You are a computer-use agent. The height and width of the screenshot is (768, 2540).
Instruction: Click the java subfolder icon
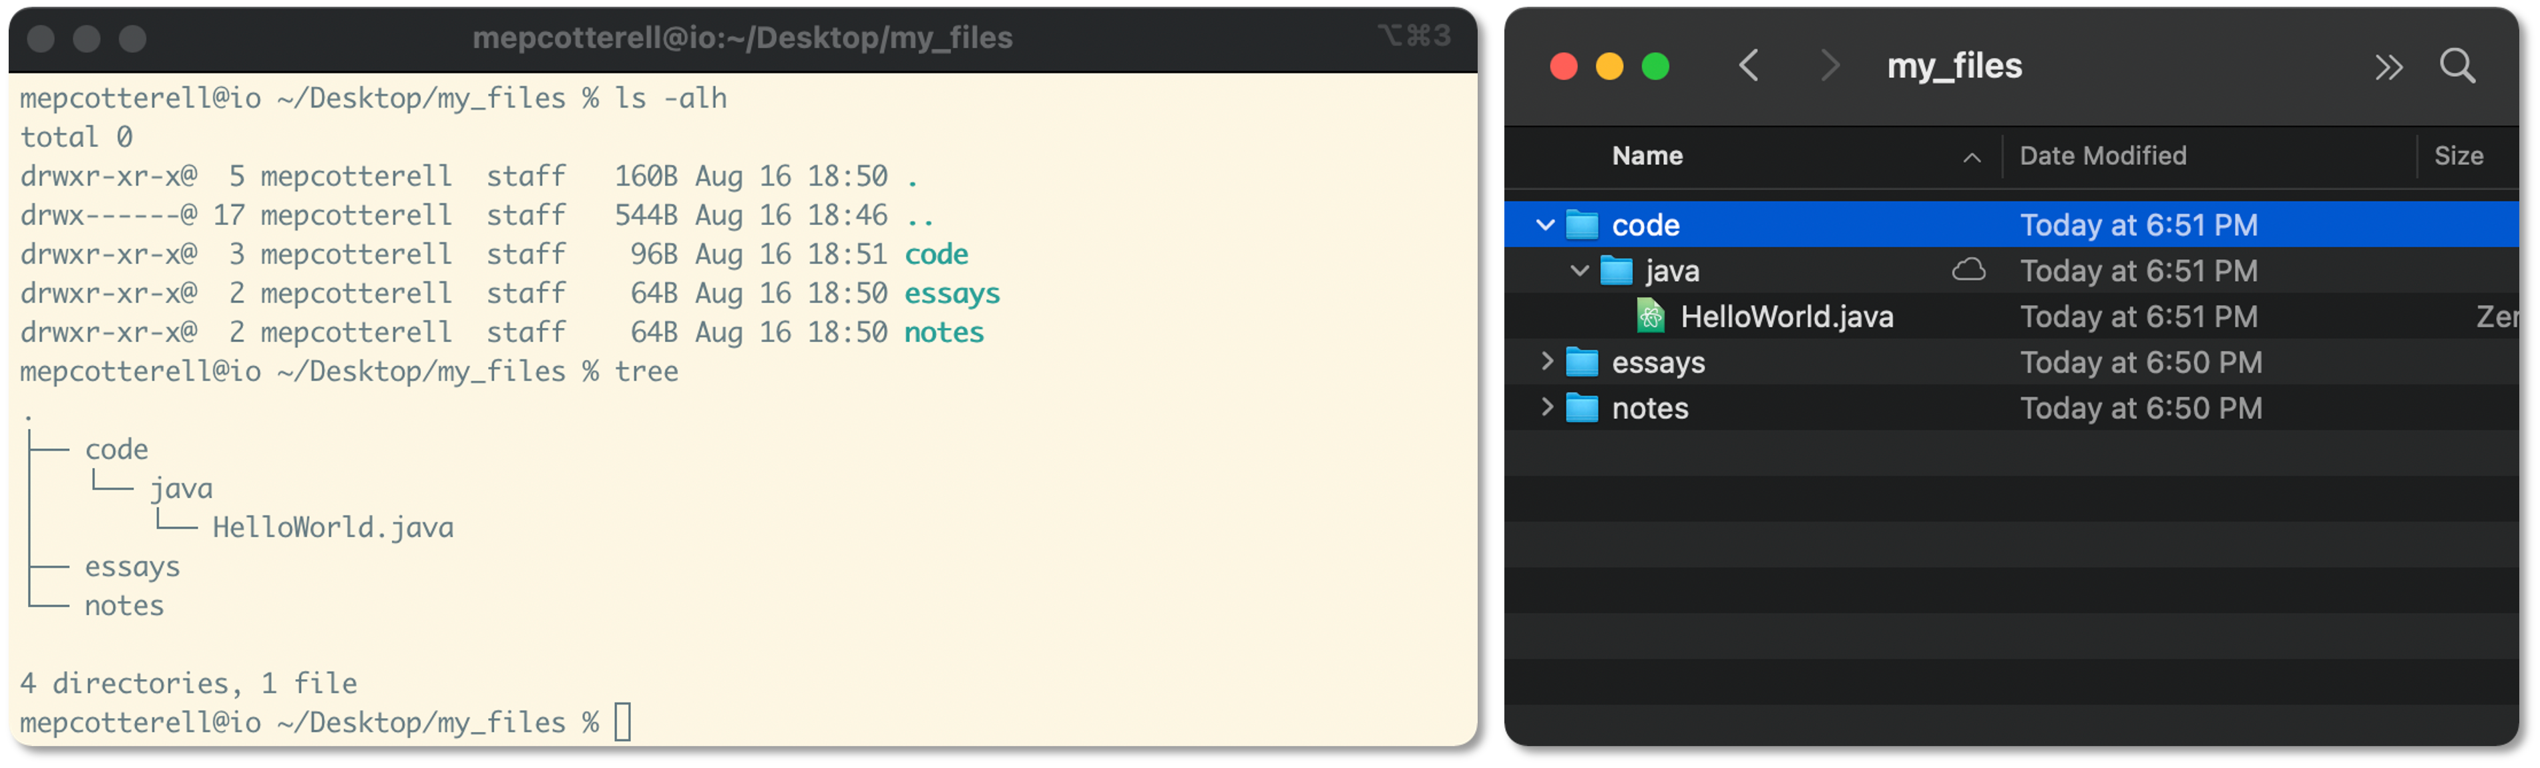pos(1616,269)
